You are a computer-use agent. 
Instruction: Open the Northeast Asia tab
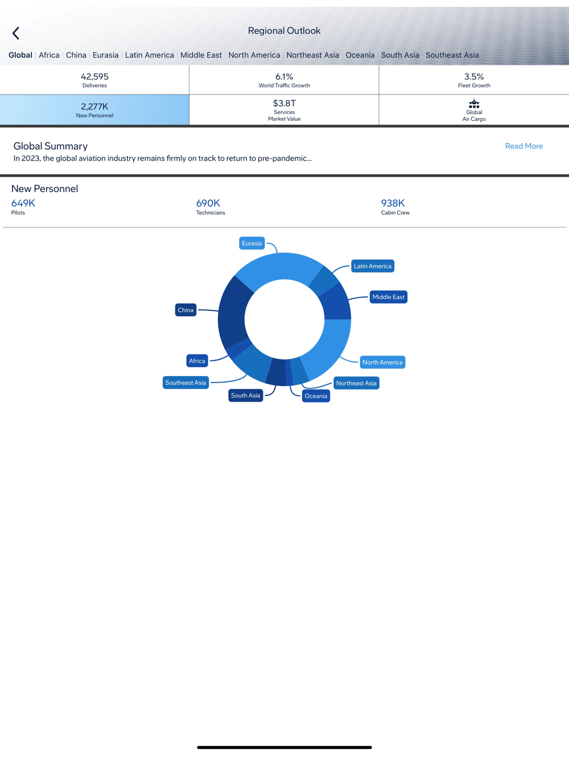click(x=313, y=55)
